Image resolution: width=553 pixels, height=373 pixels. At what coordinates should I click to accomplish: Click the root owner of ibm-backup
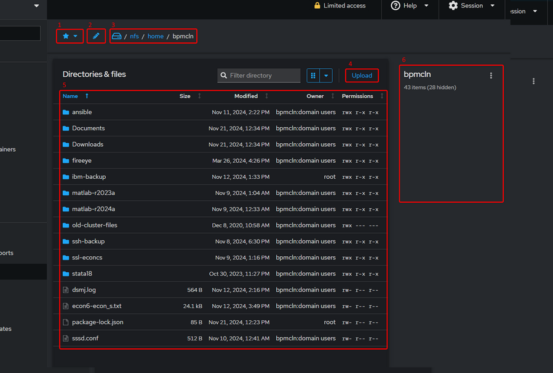click(x=330, y=177)
